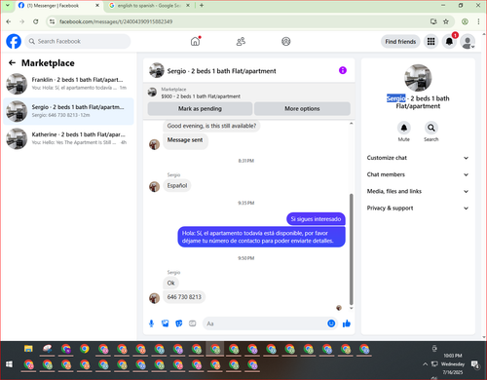Open the Friends icon in the top navigation
Viewport: 487px width, 380px height.
coord(241,41)
